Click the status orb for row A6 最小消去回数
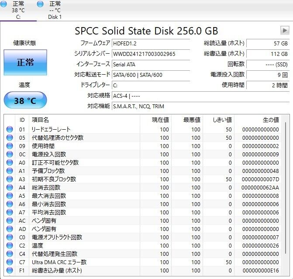The width and height of the screenshot is (293, 279). pyautogui.click(x=10, y=204)
